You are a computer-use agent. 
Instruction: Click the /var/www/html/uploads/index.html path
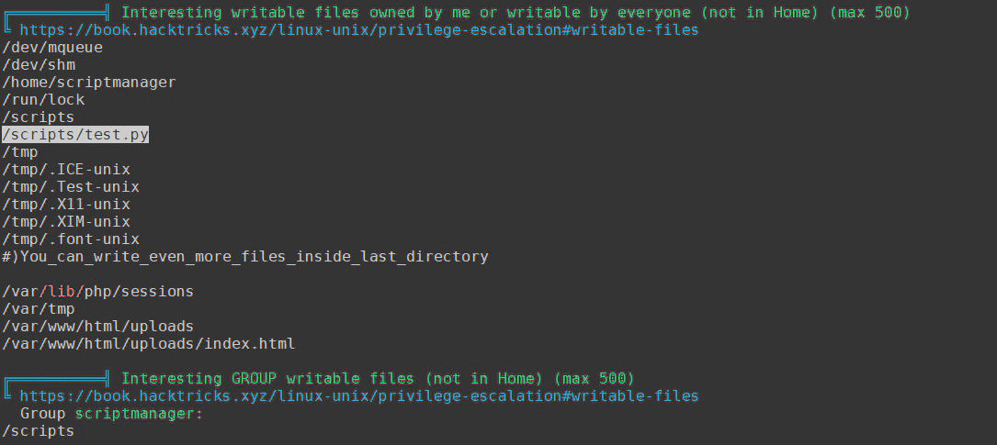click(x=149, y=344)
